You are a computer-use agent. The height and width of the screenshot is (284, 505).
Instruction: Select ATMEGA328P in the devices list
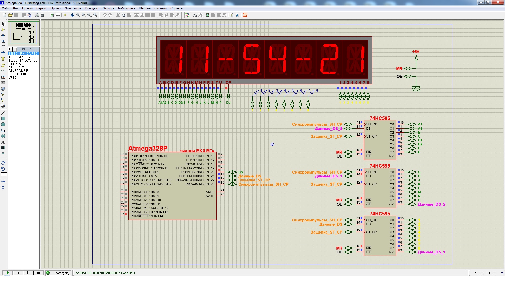coord(18,67)
